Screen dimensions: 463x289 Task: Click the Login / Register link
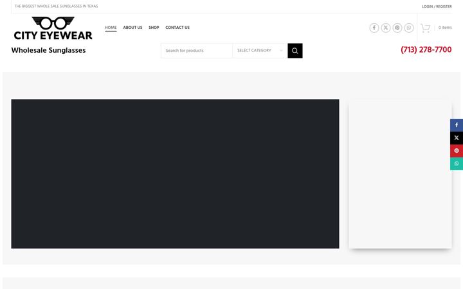click(x=437, y=6)
